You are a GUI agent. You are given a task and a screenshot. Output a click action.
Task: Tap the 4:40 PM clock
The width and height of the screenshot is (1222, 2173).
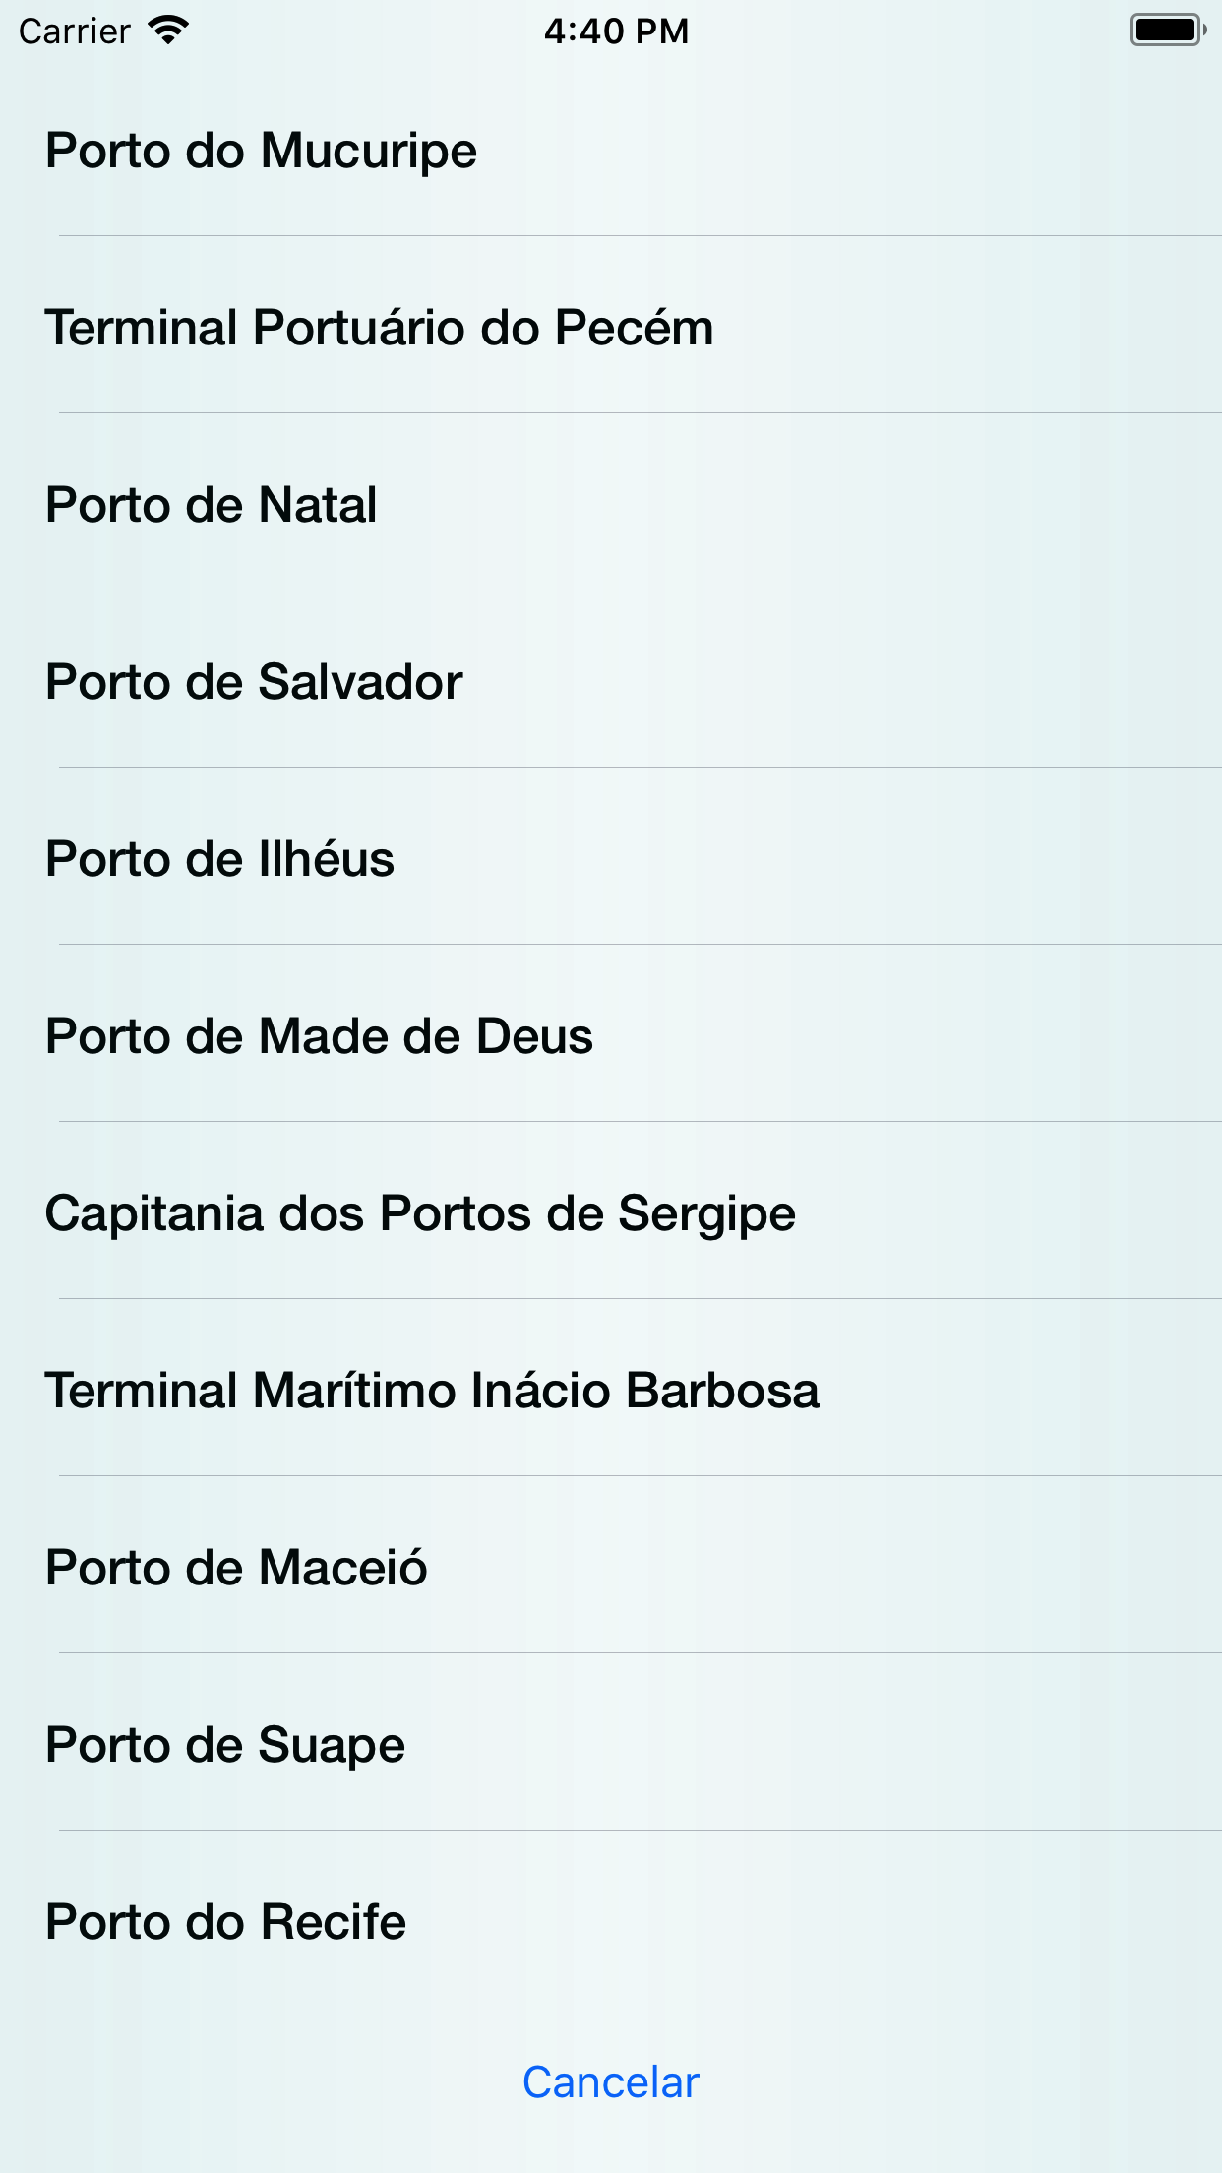click(616, 31)
